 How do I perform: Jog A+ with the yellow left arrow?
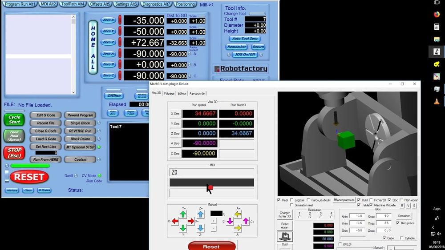238,214
